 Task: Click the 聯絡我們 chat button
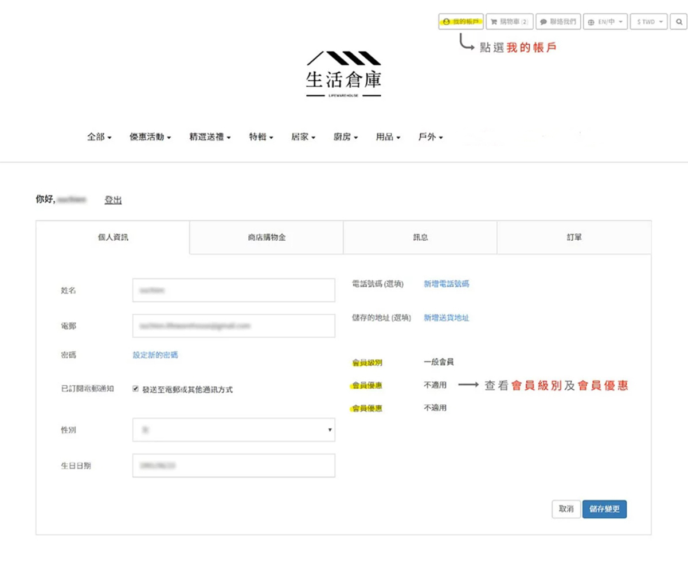(558, 22)
